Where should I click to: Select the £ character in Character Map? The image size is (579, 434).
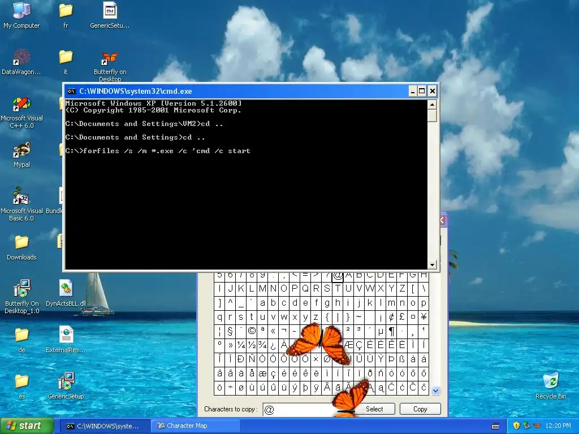(402, 316)
